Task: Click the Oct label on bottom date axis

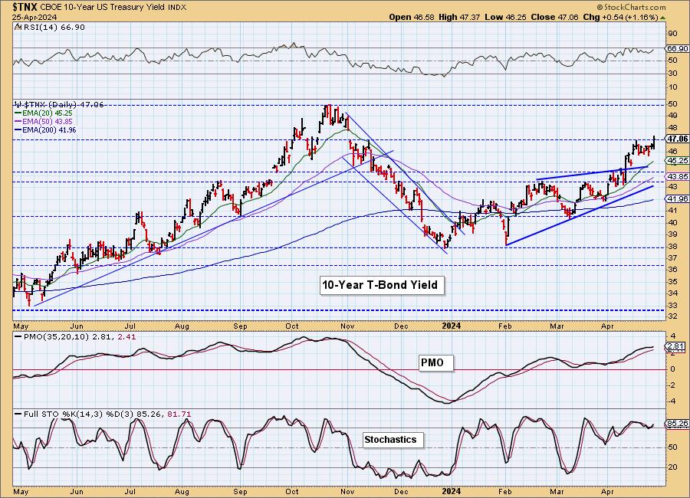Action: (x=292, y=491)
